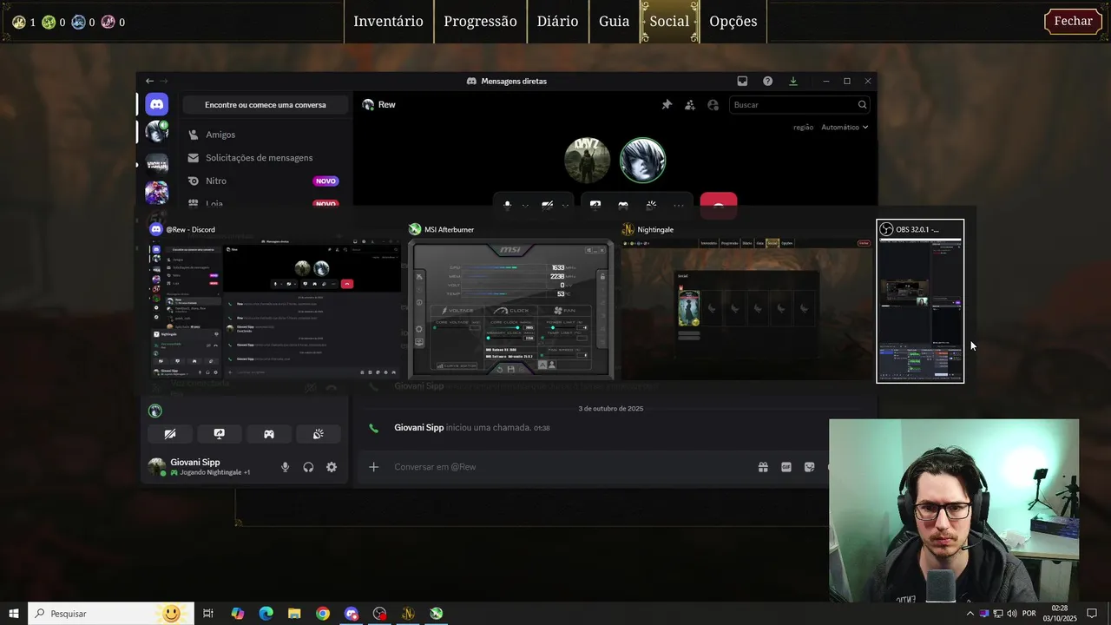1111x625 pixels.
Task: Click the white-haired avatar in call
Action: tap(643, 161)
